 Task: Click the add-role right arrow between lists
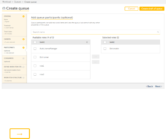point(96,56)
